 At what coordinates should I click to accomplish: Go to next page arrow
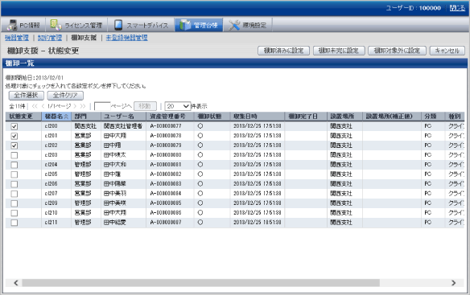(x=75, y=106)
